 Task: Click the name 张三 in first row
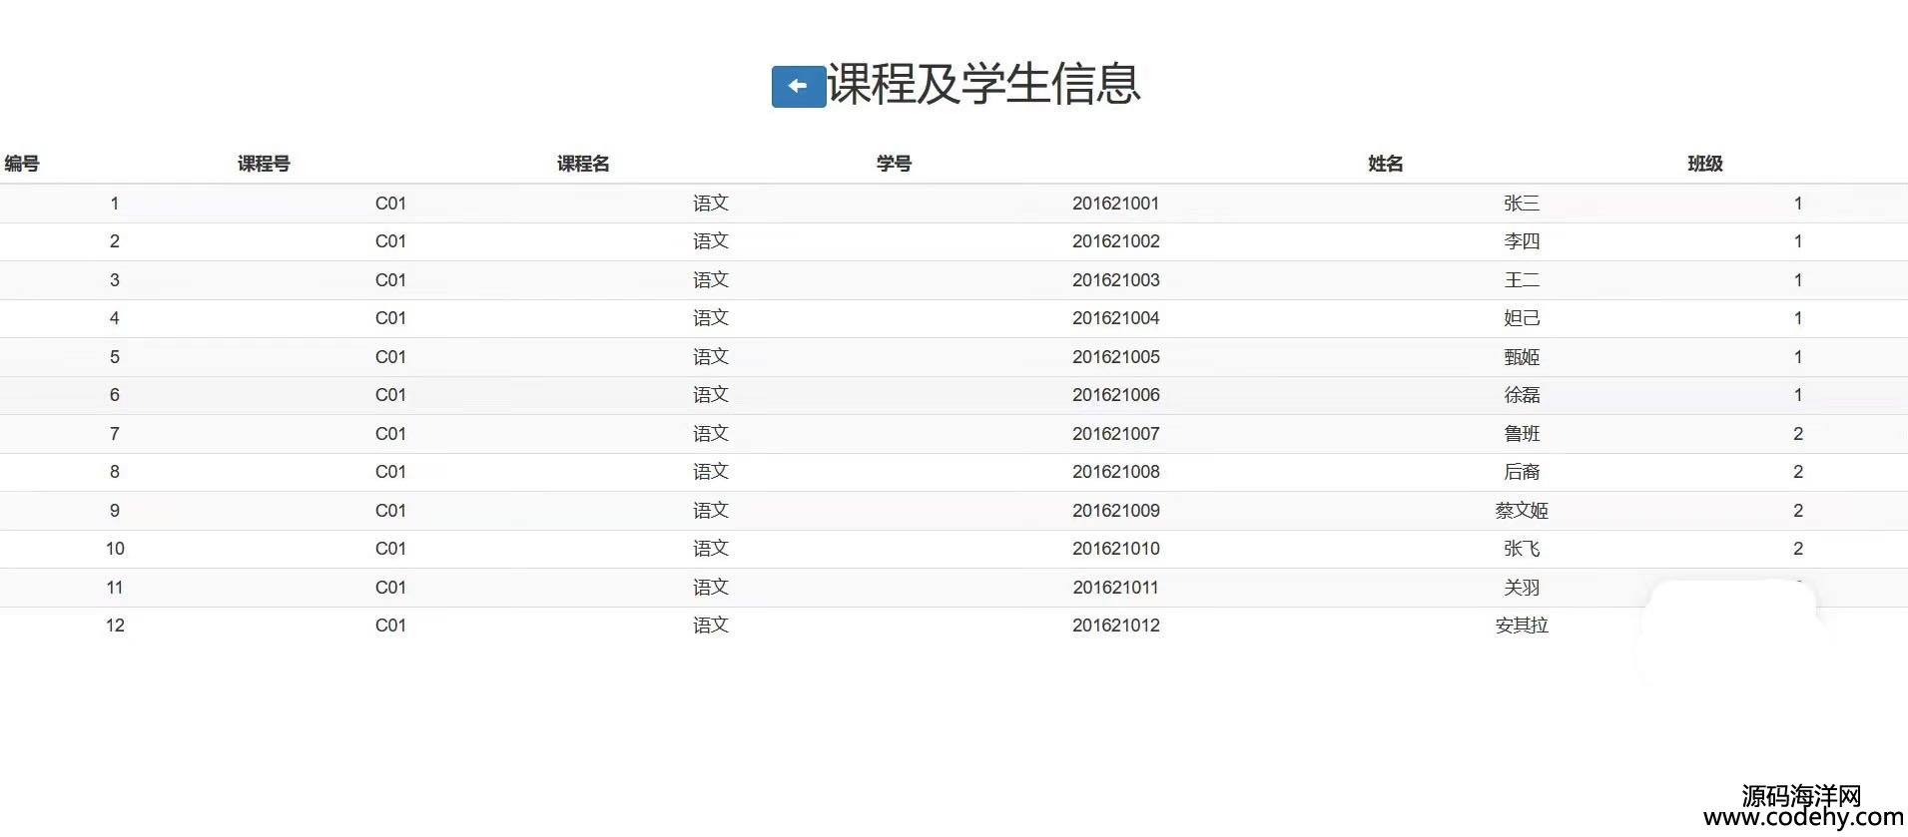click(x=1522, y=204)
